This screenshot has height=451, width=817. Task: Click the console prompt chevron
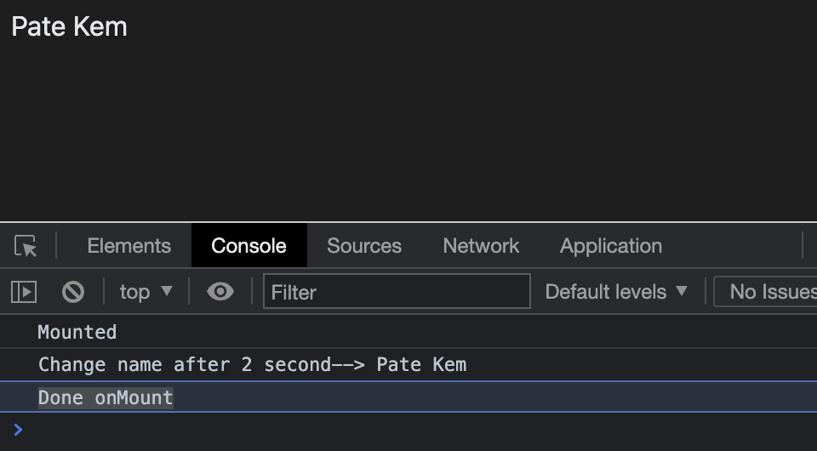(x=19, y=430)
